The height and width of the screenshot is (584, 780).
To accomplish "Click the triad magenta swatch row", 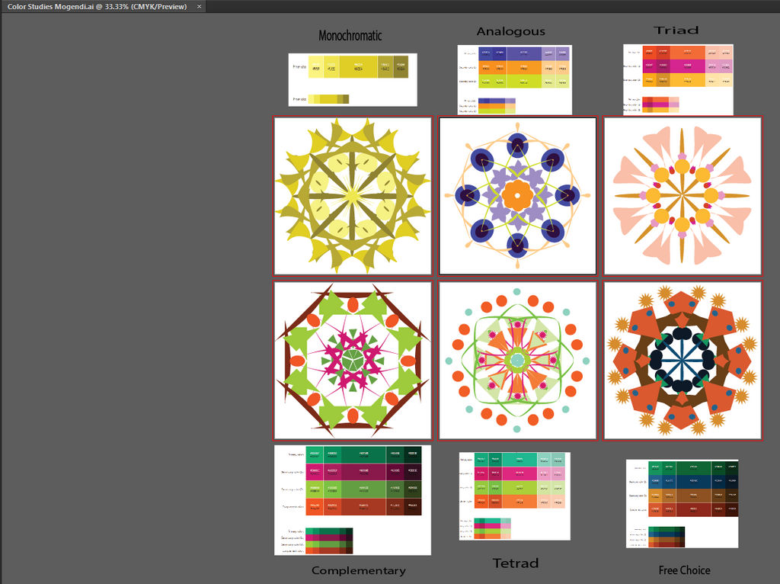I will point(688,66).
